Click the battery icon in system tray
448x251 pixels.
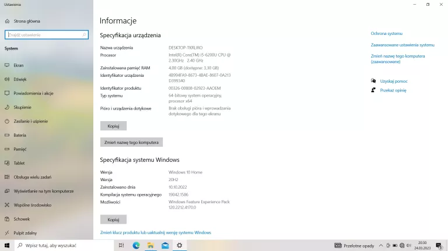click(x=395, y=245)
